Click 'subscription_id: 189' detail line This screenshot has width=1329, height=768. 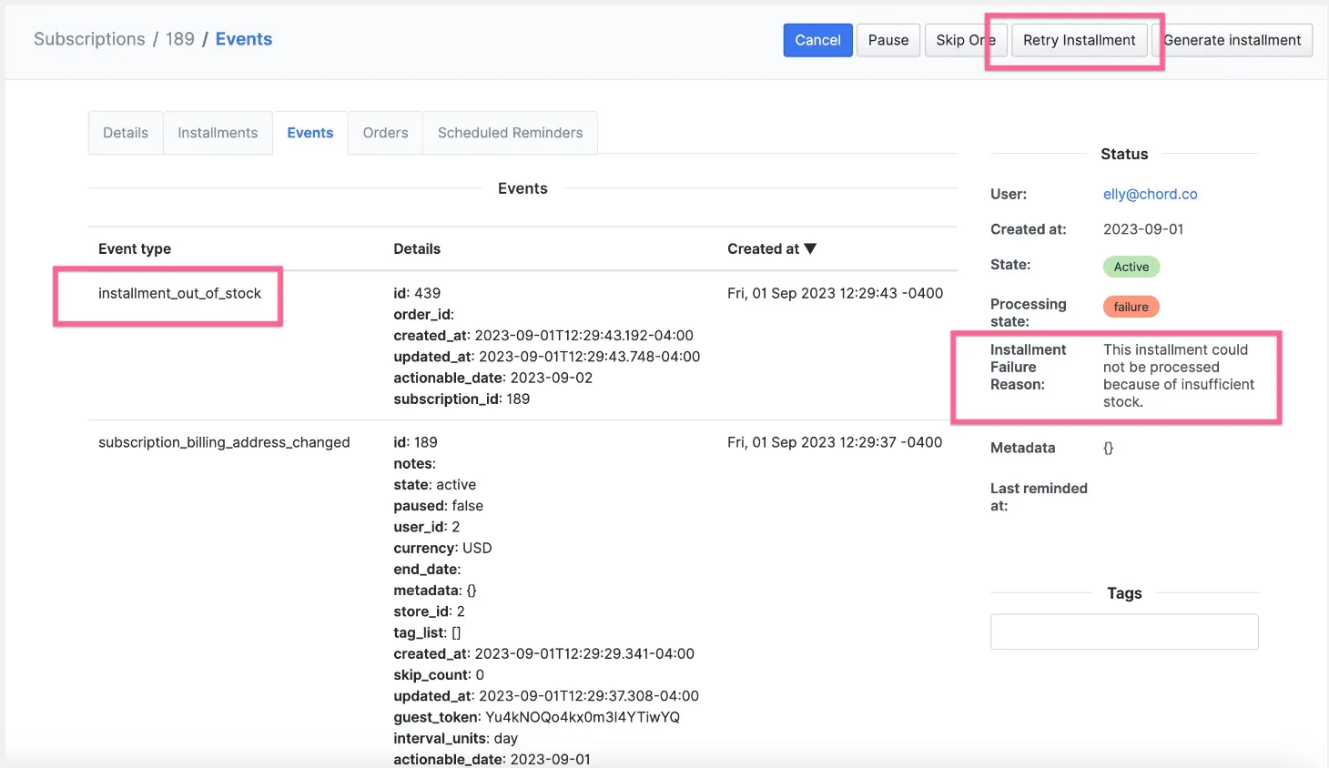tap(462, 399)
